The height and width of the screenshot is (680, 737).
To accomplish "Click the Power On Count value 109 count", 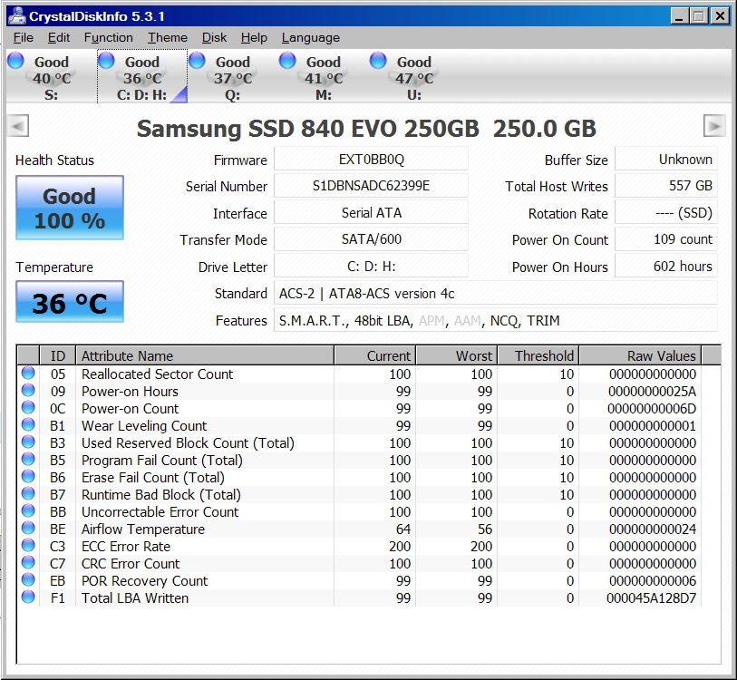I will (666, 238).
